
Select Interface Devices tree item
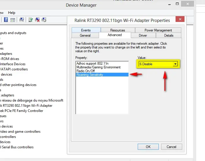click(13, 64)
